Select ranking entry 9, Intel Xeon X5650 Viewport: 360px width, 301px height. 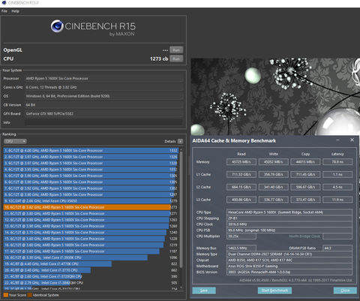91,201
